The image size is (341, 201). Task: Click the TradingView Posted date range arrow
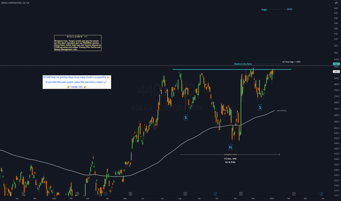(230, 155)
